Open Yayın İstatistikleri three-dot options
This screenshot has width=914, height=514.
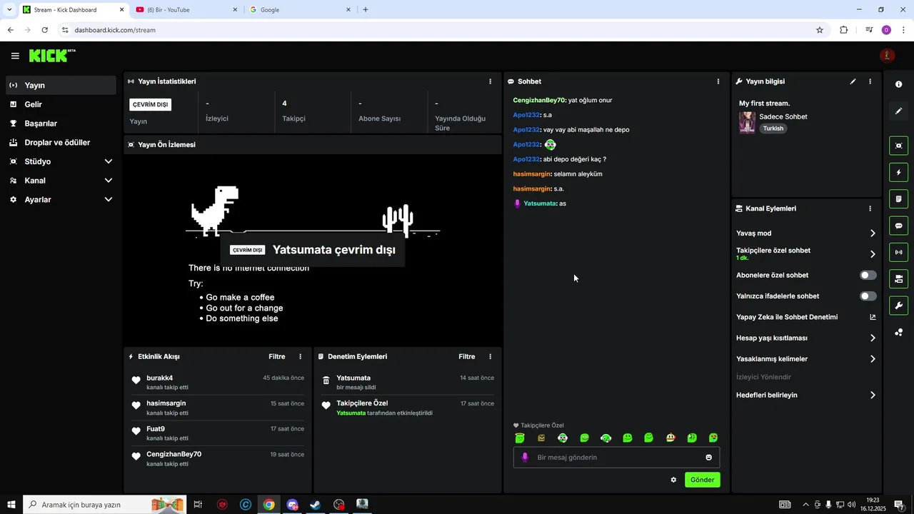click(x=490, y=81)
